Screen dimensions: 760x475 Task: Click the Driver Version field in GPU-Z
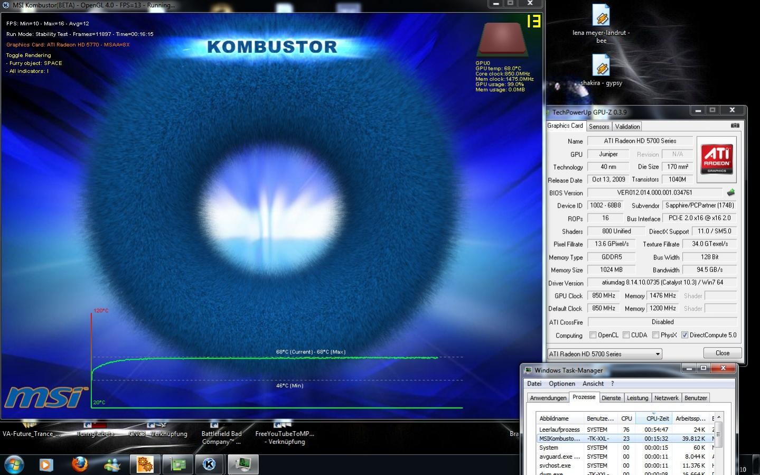[x=662, y=283]
